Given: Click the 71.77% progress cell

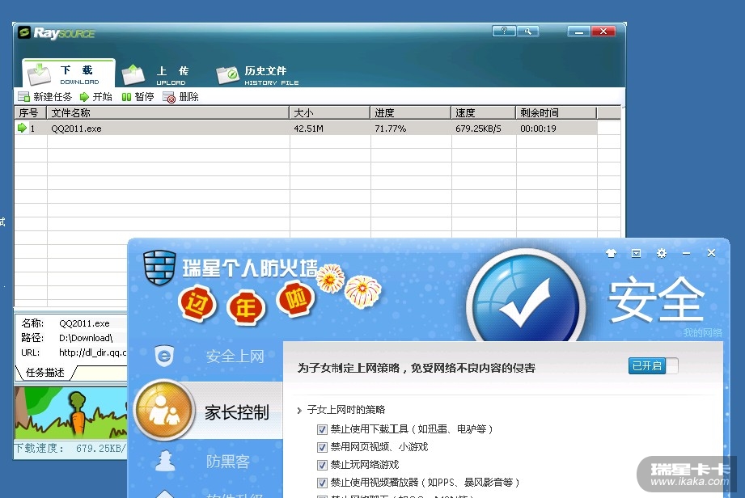Looking at the screenshot, I should tap(390, 129).
